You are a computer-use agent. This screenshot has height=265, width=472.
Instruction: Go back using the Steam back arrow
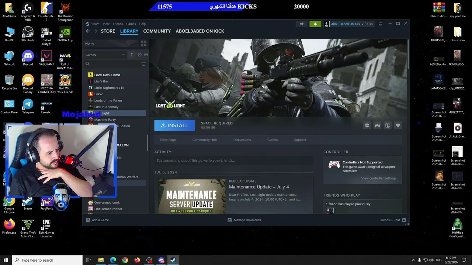pos(88,31)
